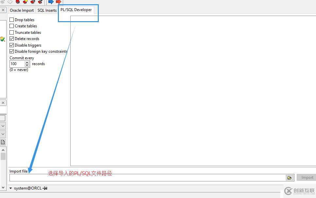Uncheck Disable foreign key constraints
The height and width of the screenshot is (198, 316).
pyautogui.click(x=12, y=51)
